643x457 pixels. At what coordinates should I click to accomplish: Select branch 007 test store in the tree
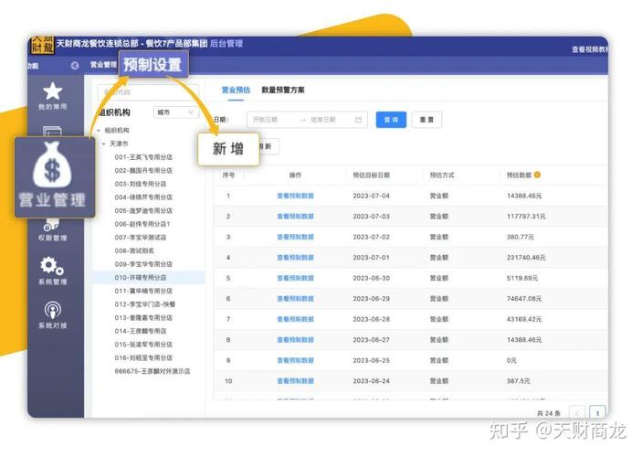[141, 237]
